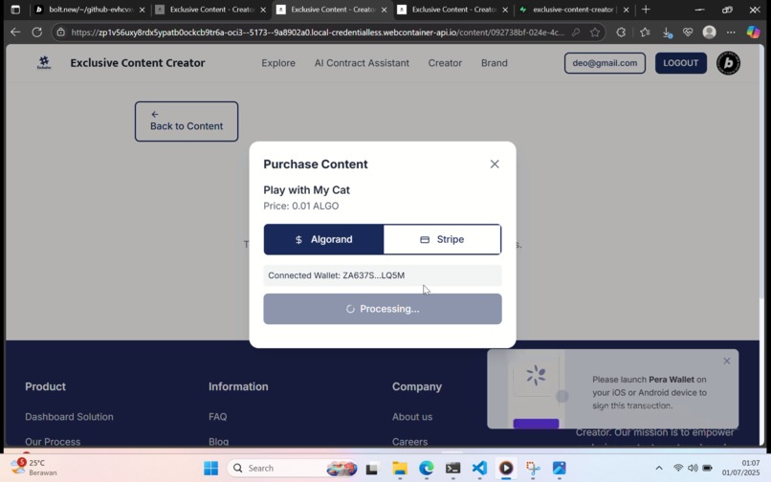Open Visual Studio Code from taskbar
This screenshot has height=482, width=771.
click(x=479, y=468)
